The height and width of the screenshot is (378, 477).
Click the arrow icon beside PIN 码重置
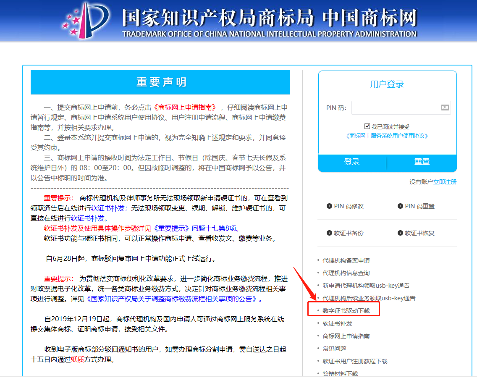pyautogui.click(x=400, y=206)
